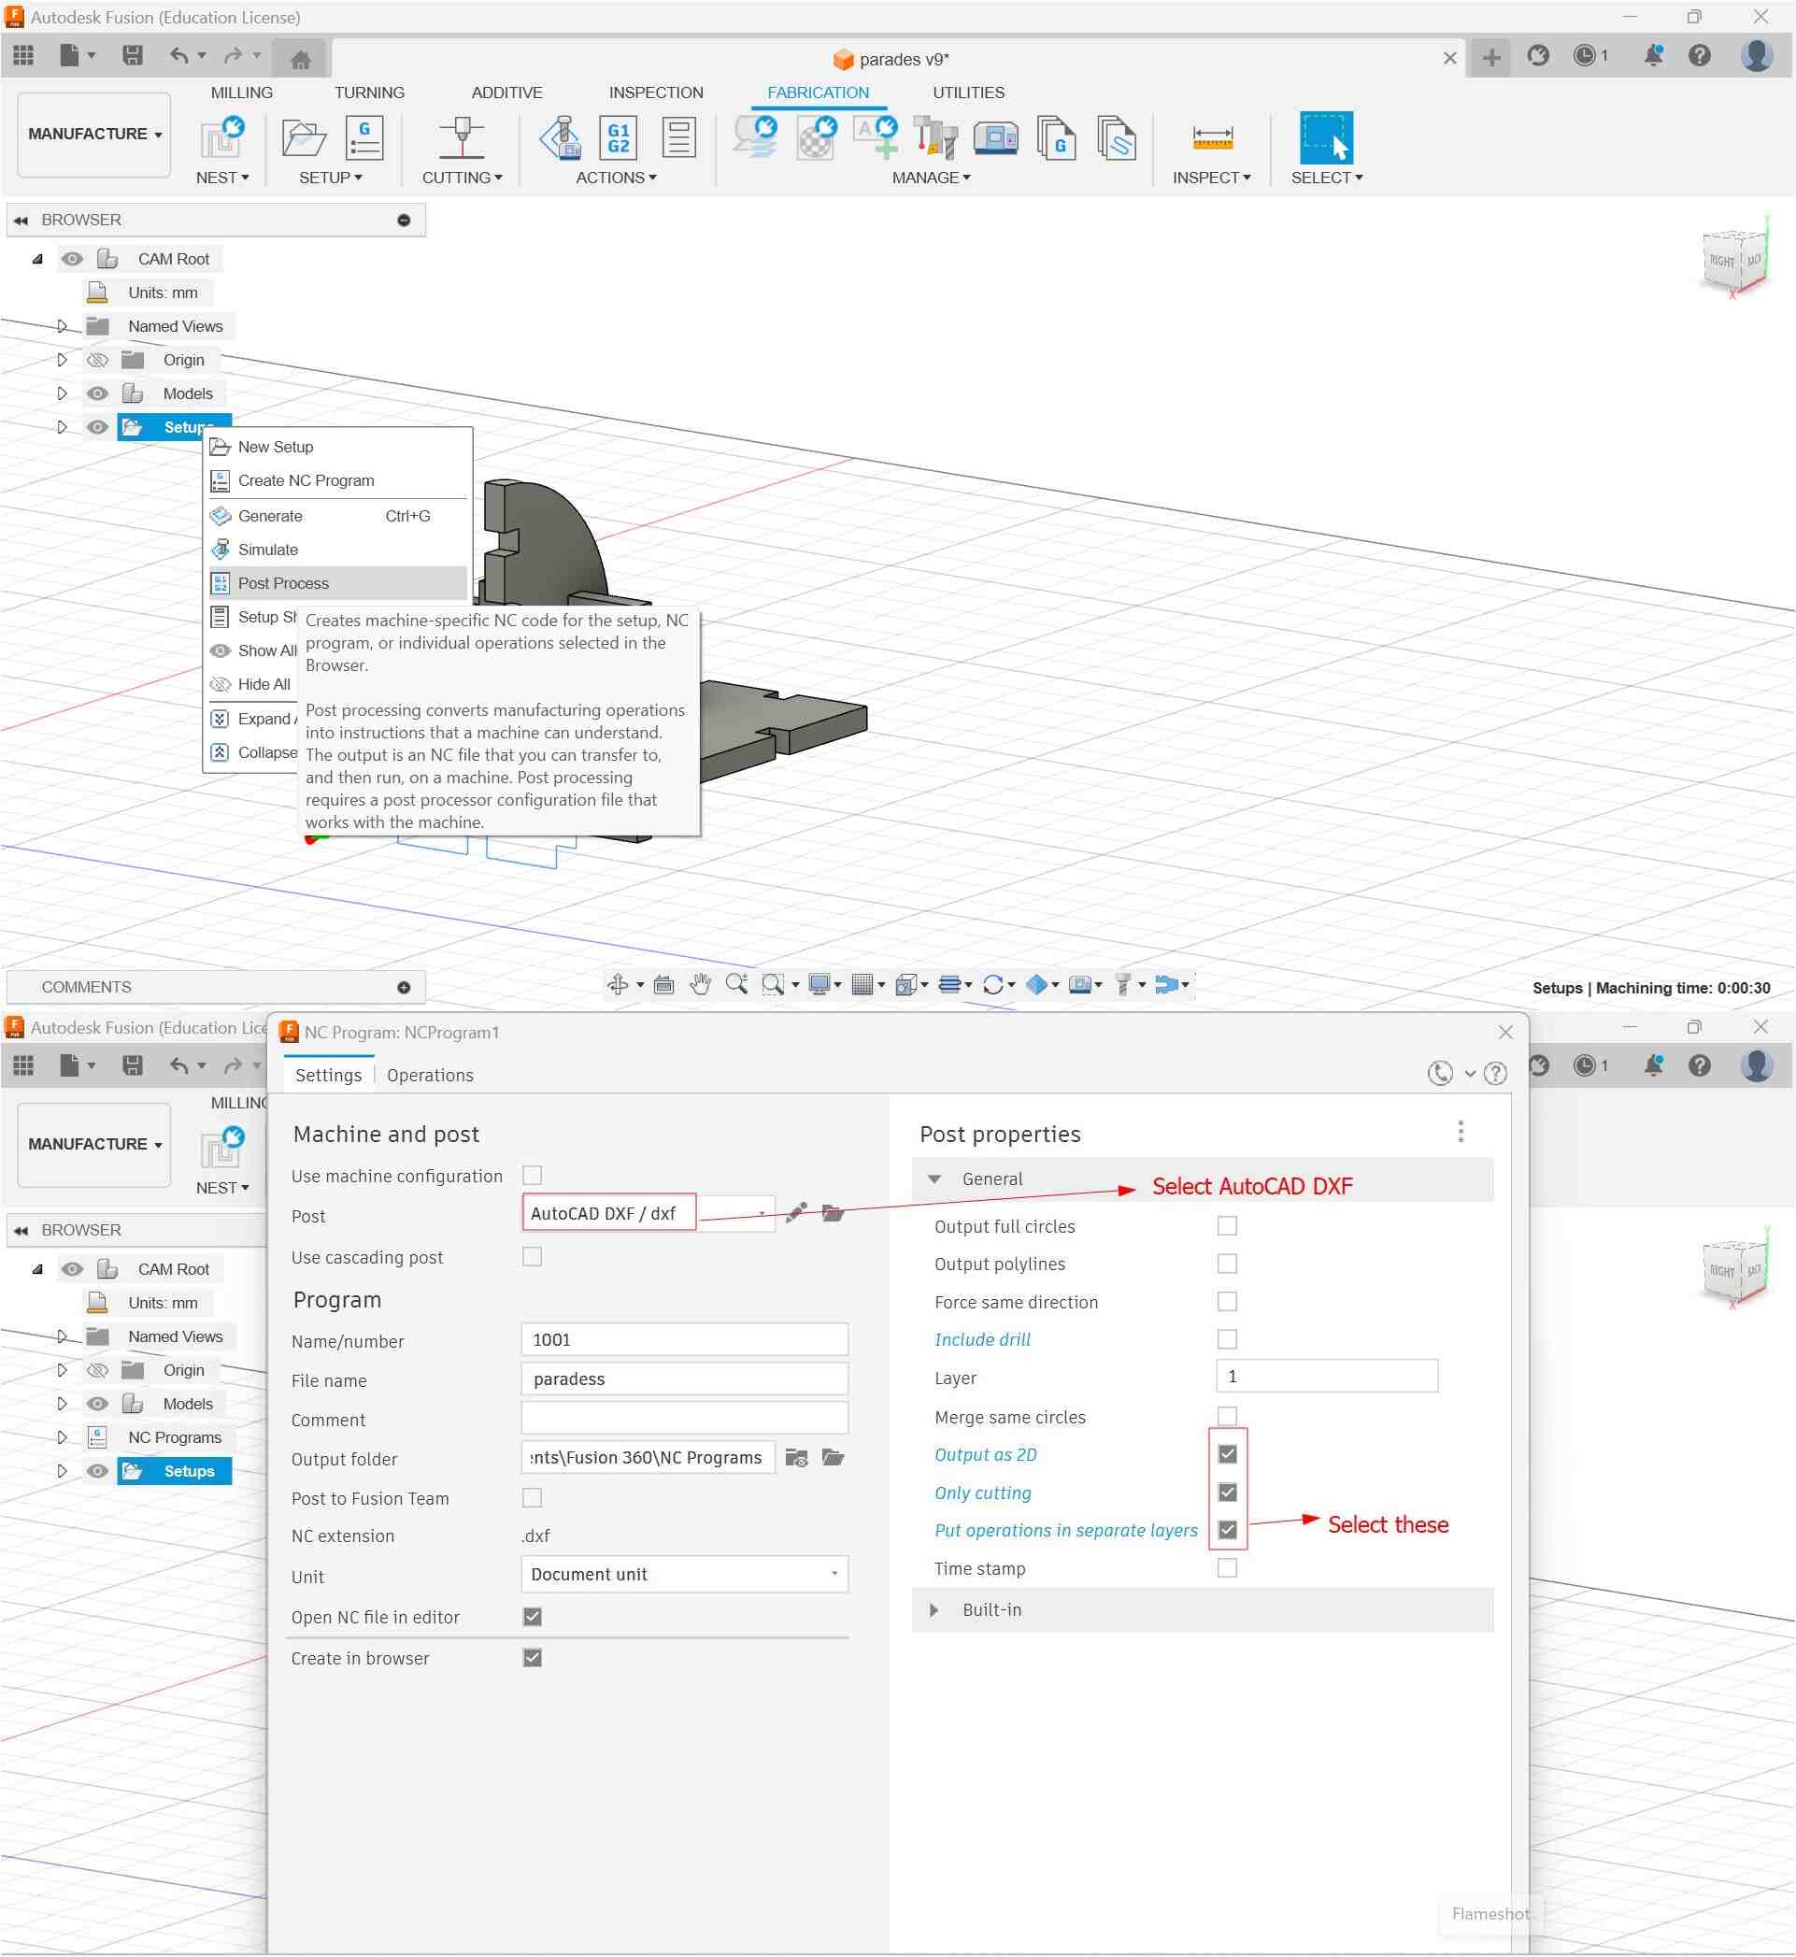Click the G1 G2 post process icon
Image resolution: width=1796 pixels, height=1957 pixels.
tap(618, 137)
